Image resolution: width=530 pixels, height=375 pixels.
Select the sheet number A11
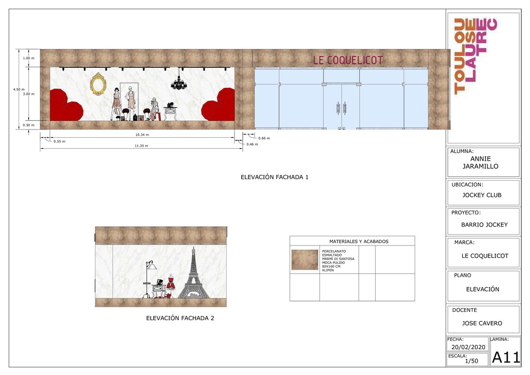(506, 358)
